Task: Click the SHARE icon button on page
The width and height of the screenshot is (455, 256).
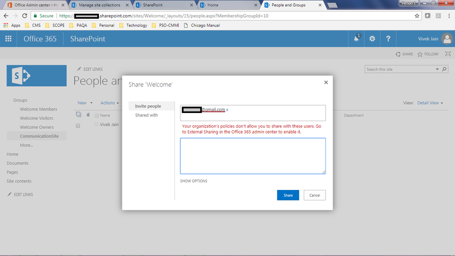Action: click(x=404, y=54)
